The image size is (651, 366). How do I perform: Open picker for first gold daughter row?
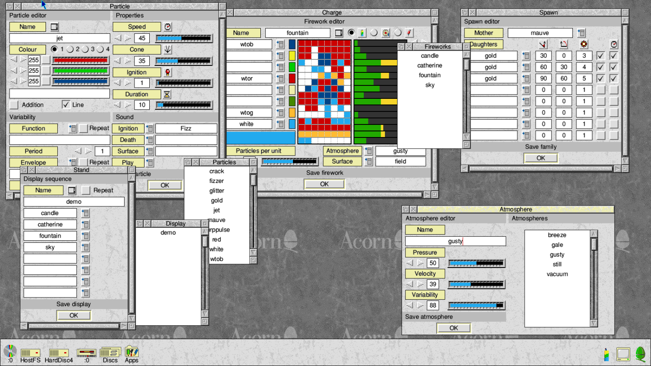[526, 56]
